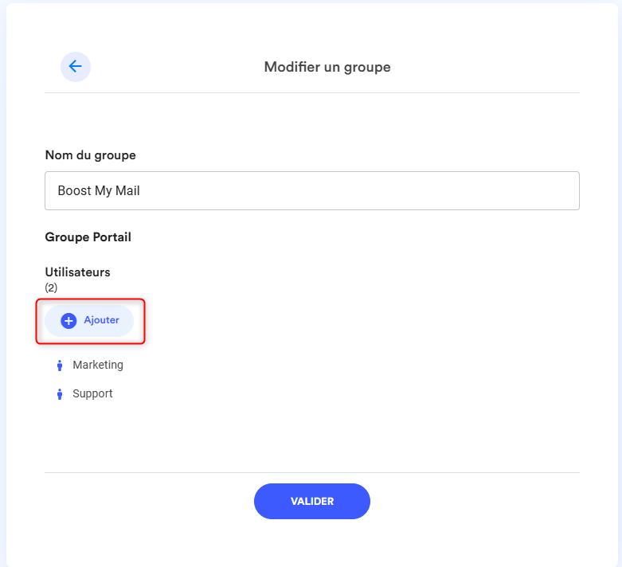Click the person icon beside Marketing
Viewport: 622px width, 567px height.
(x=59, y=366)
